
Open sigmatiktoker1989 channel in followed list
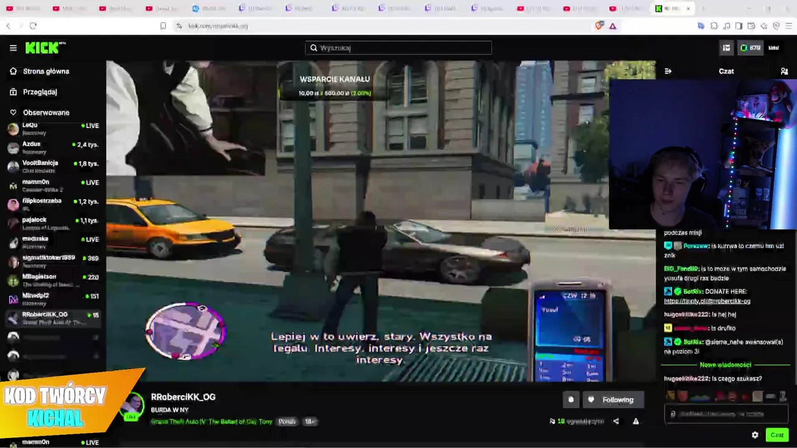click(53, 261)
